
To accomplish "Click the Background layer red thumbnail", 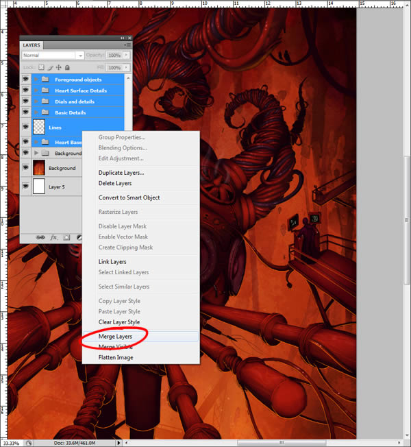I will coord(39,167).
